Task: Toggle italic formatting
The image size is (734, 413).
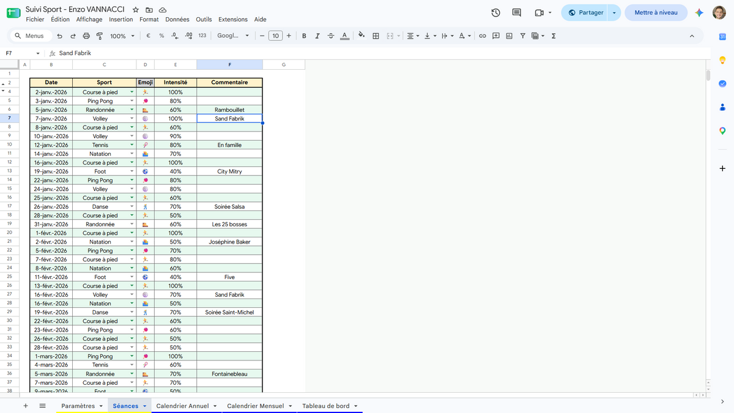Action: coord(317,36)
